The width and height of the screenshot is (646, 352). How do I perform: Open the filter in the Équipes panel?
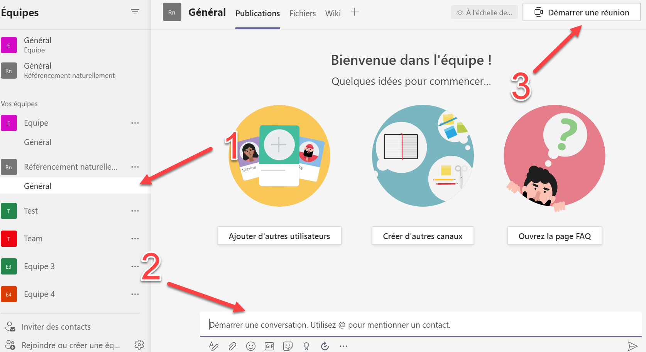(x=135, y=12)
